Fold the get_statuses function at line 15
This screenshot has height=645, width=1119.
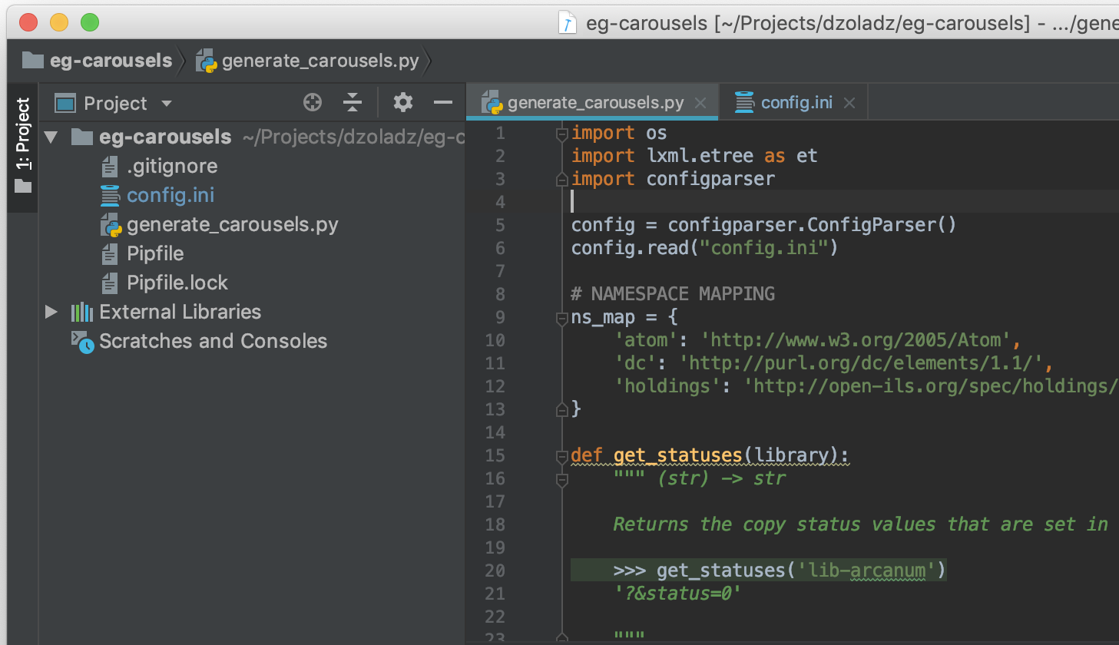pyautogui.click(x=561, y=456)
